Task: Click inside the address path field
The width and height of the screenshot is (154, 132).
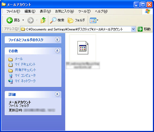Action: click(76, 29)
